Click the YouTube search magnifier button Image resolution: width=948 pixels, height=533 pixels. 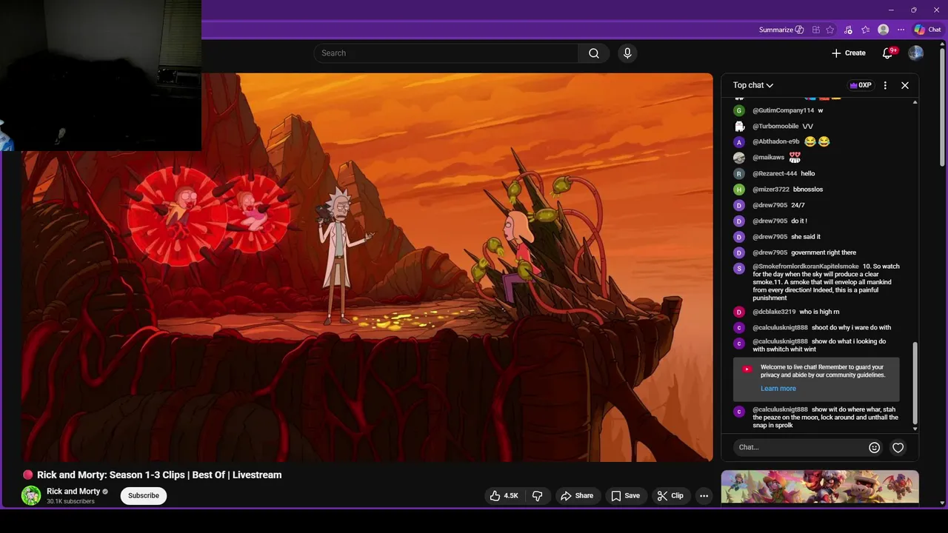point(593,53)
